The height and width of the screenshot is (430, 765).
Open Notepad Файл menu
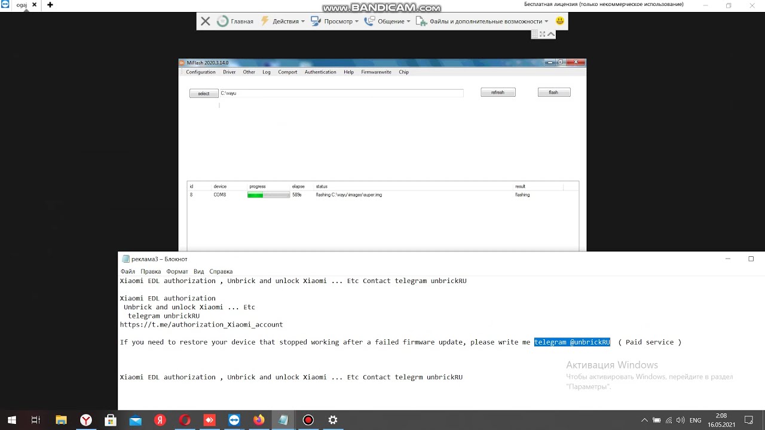128,272
